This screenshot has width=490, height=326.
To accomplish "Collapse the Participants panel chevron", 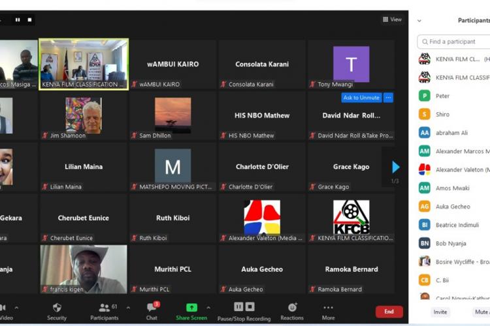I will point(419,21).
